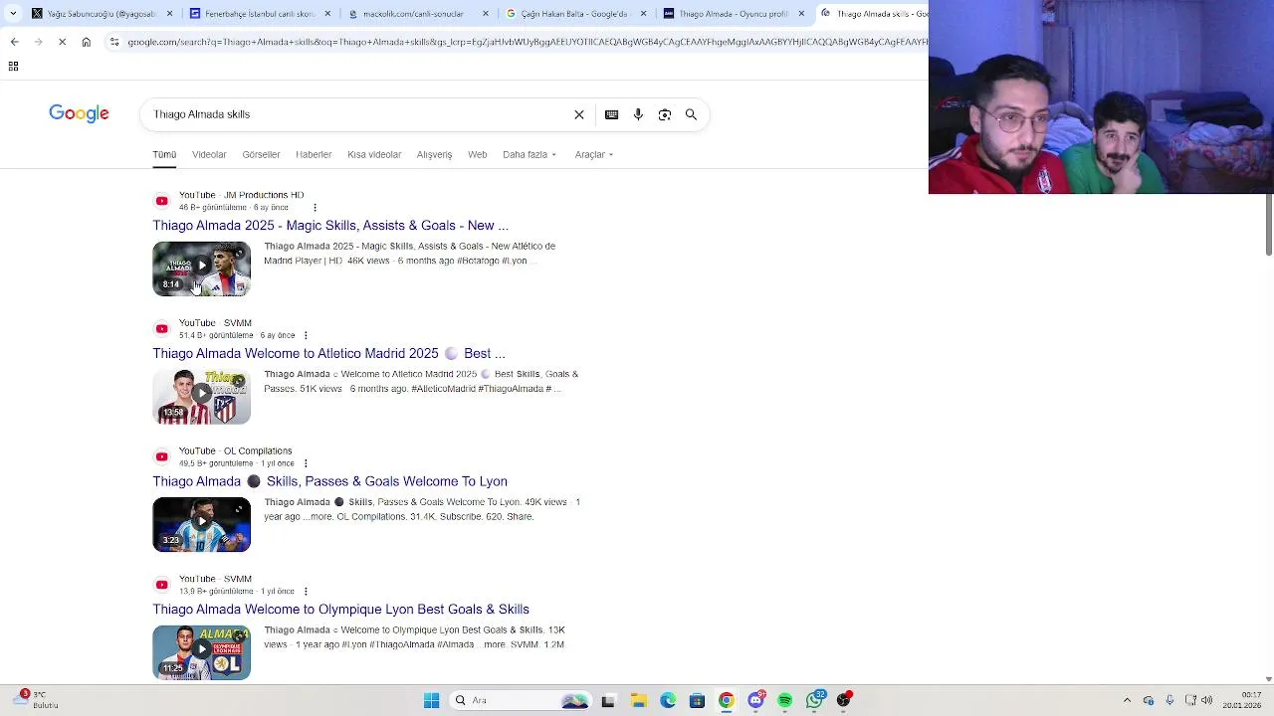1274x716 pixels.
Task: Stop loading the current page
Action: tap(62, 42)
